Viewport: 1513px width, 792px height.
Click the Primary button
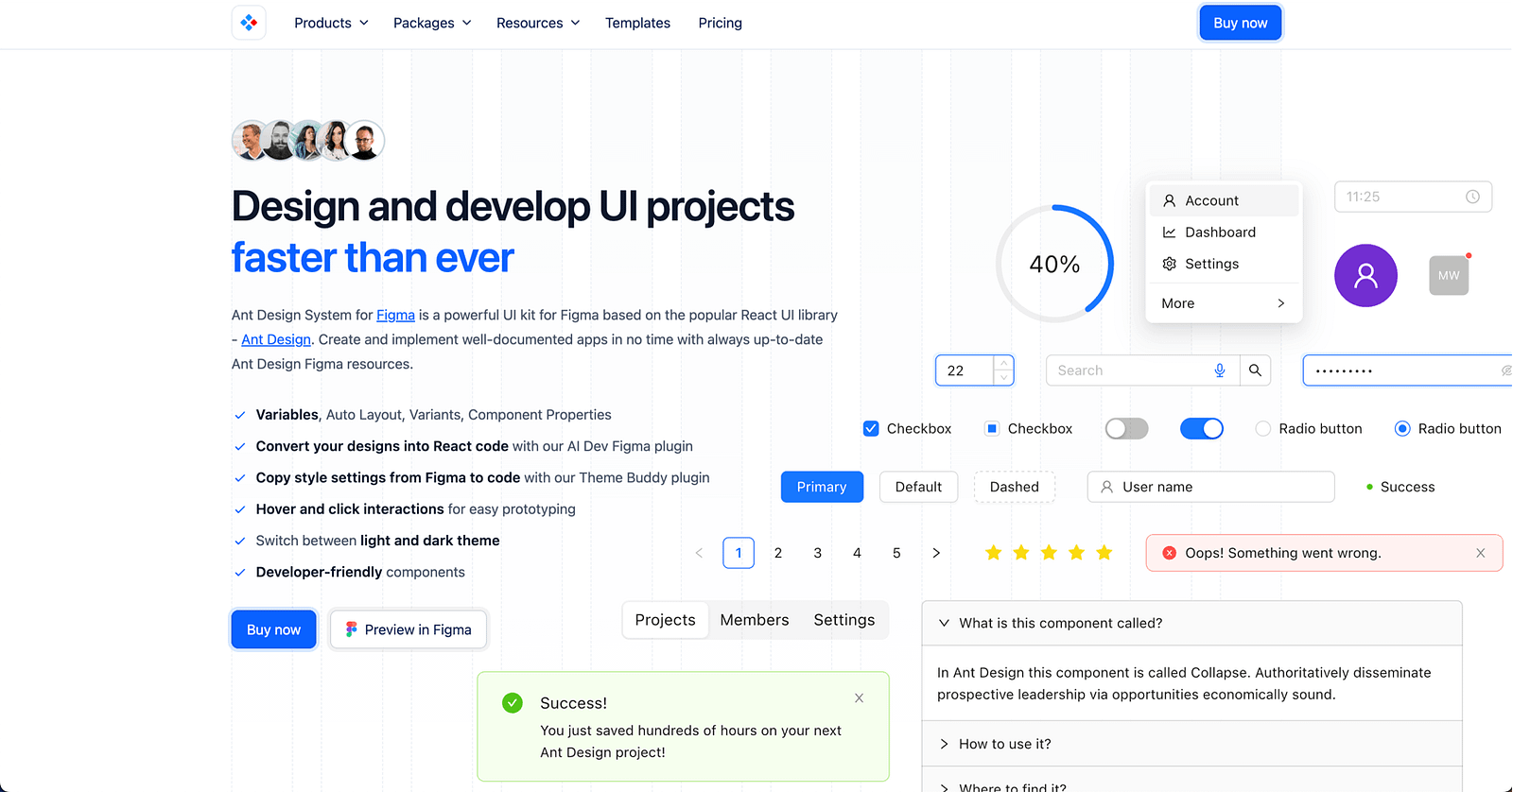tap(822, 487)
